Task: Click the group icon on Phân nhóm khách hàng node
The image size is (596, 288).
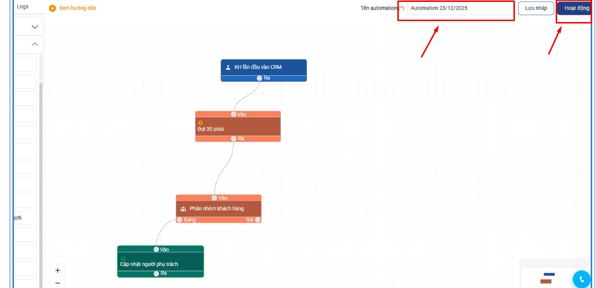Action: [183, 209]
